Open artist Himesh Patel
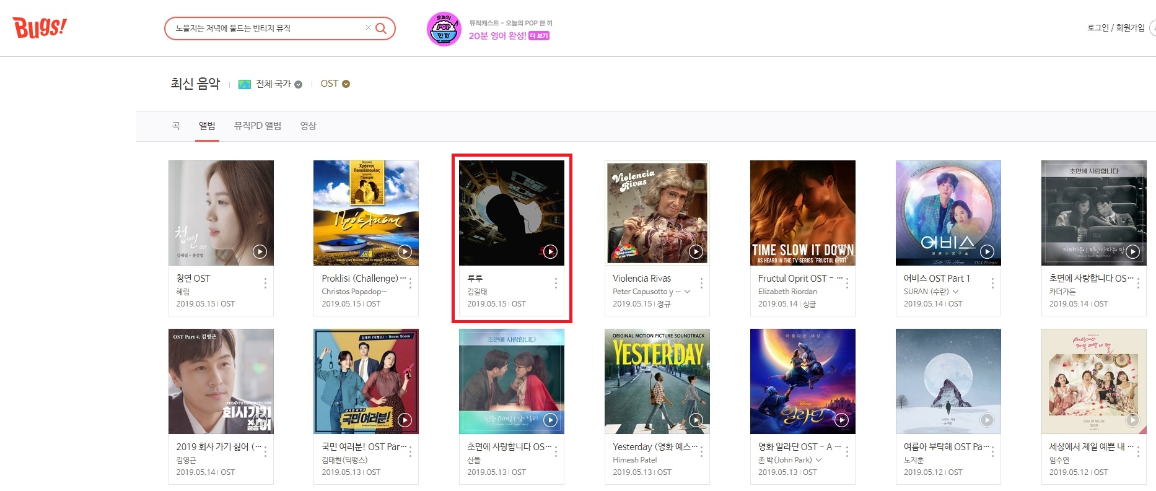 [x=635, y=460]
